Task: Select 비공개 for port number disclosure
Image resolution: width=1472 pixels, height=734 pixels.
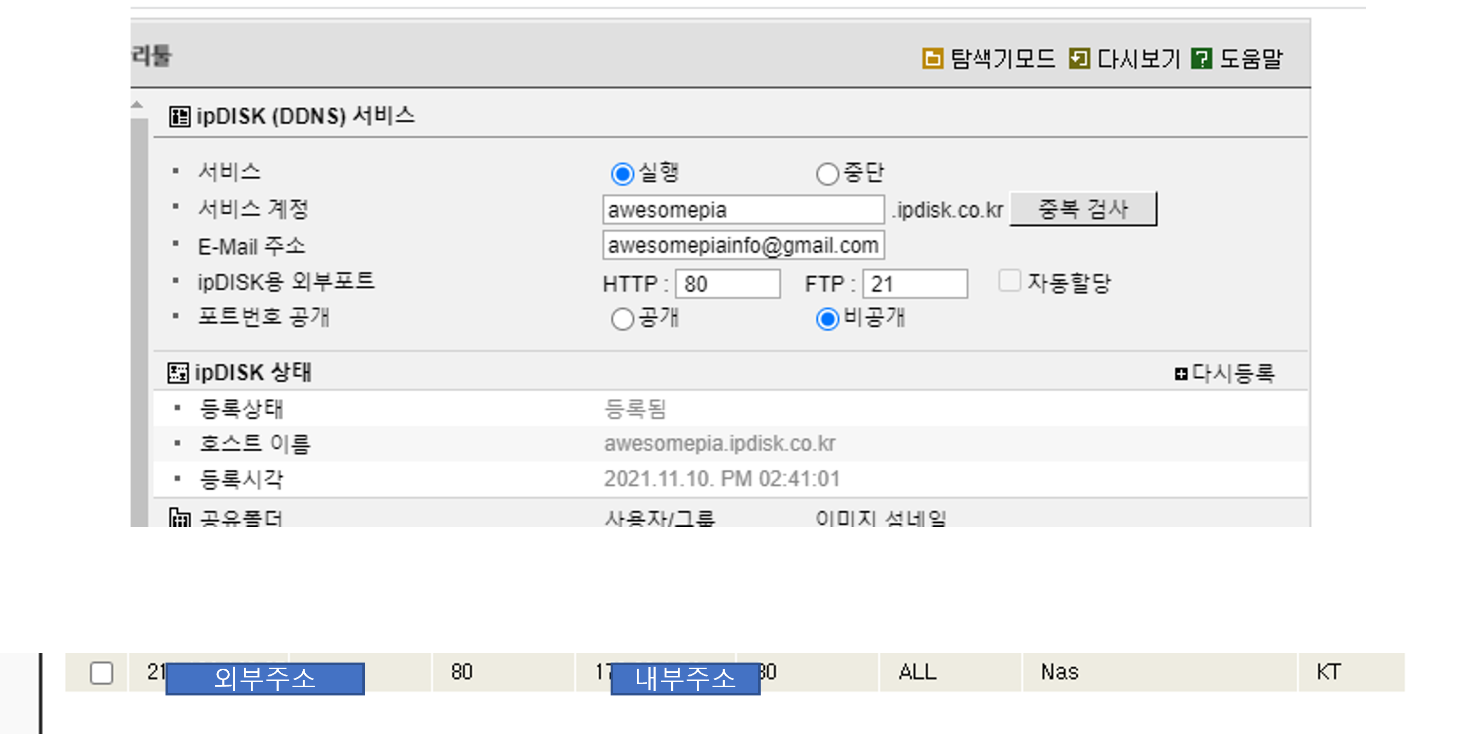Action: click(x=827, y=319)
